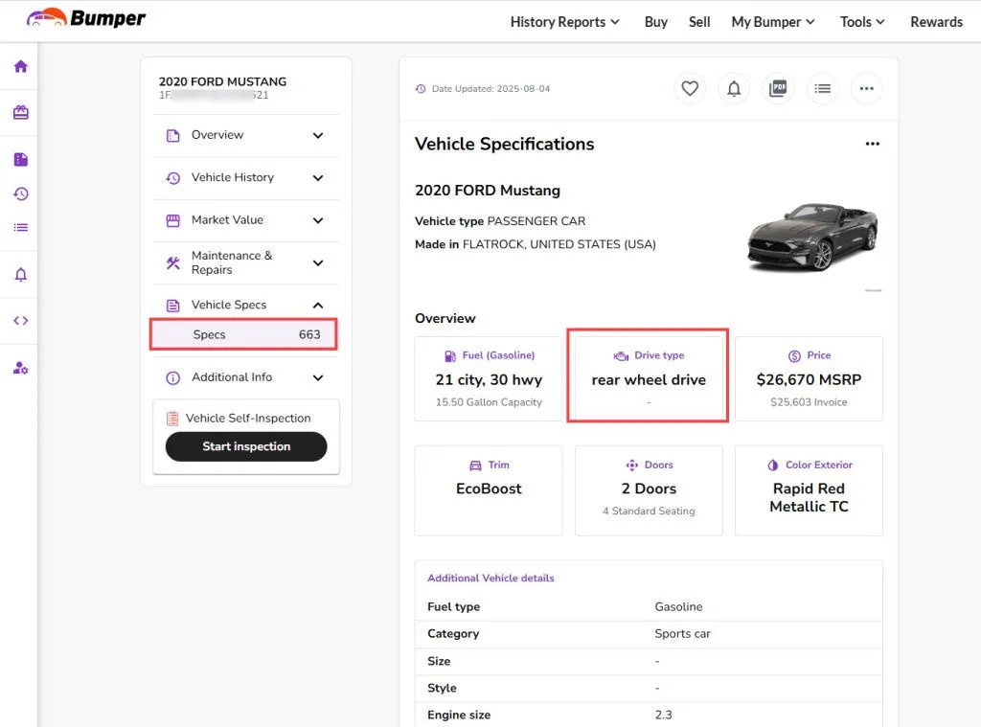Click the Engine size 2.3 value
The height and width of the screenshot is (727, 981).
663,716
